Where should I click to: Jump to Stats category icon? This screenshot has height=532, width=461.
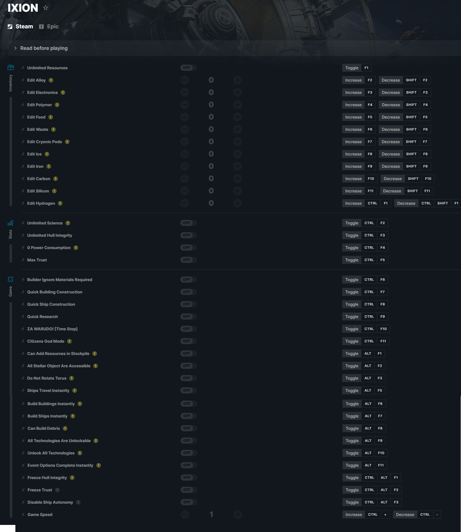tap(10, 223)
